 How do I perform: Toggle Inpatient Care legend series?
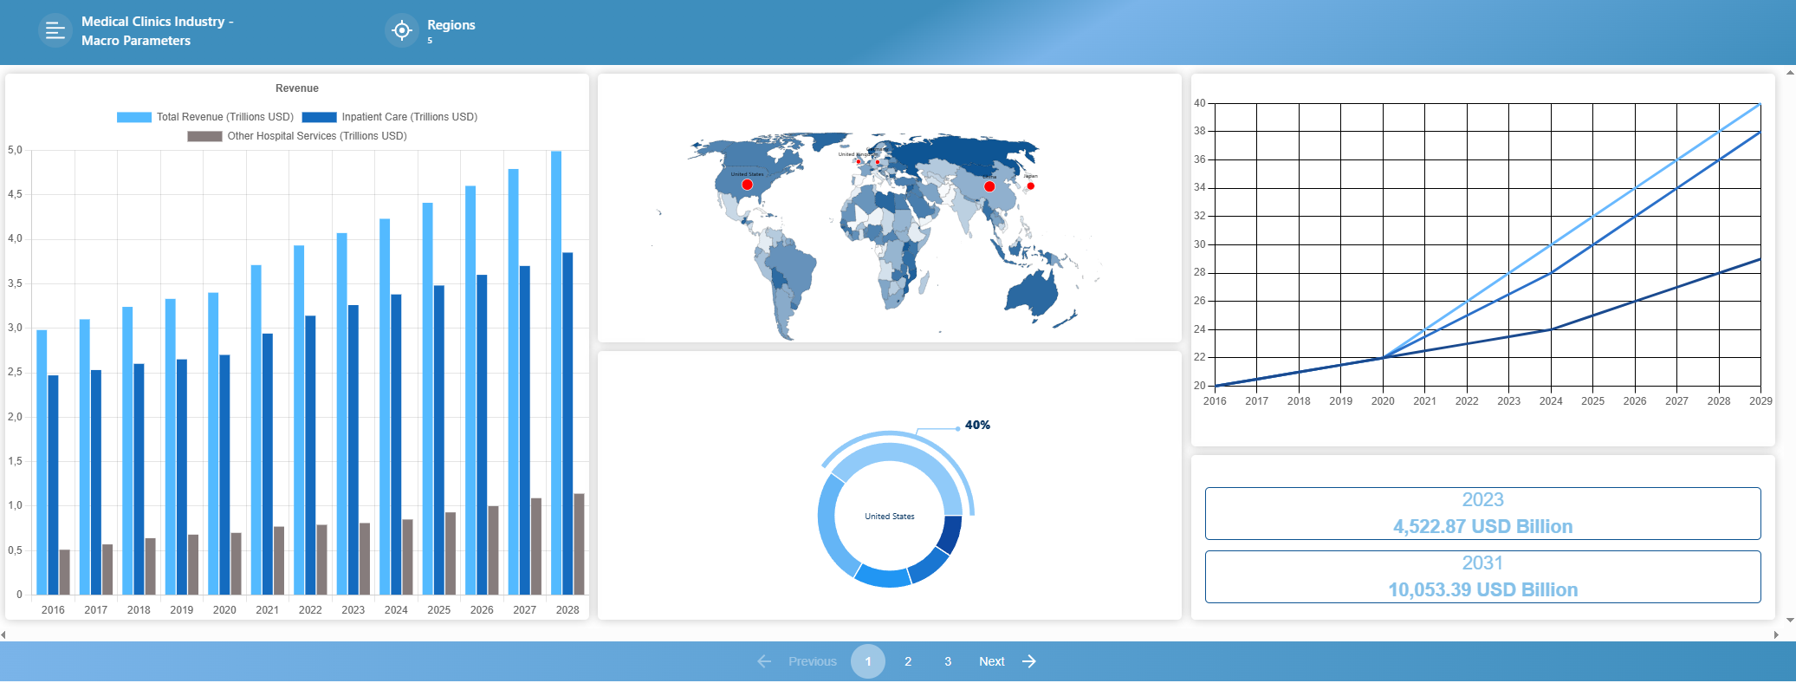[x=390, y=117]
